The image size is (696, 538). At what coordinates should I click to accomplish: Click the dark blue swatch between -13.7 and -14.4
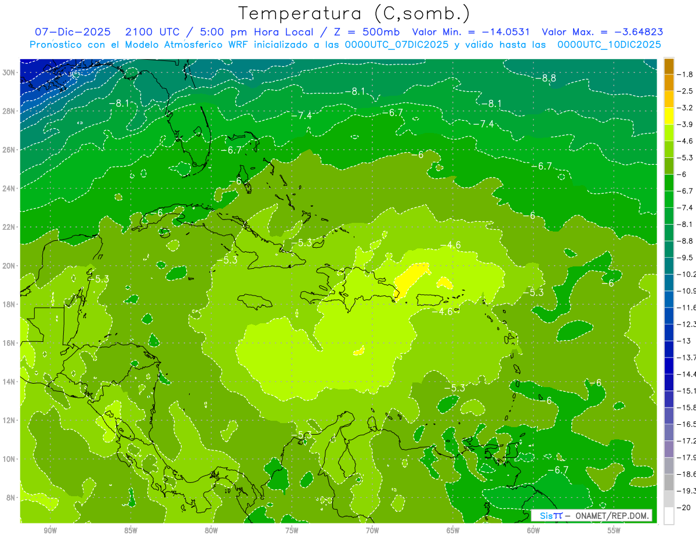pos(669,366)
